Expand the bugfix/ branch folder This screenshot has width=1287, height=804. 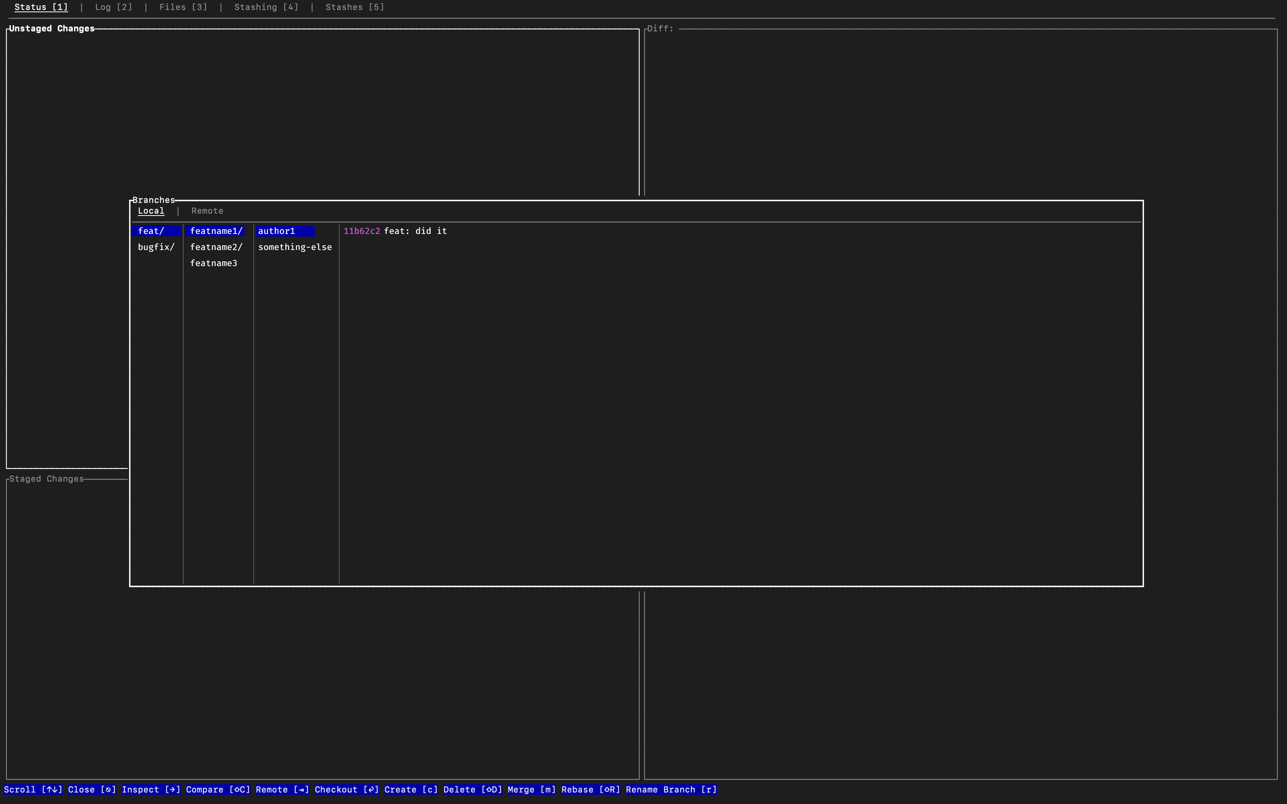(156, 247)
